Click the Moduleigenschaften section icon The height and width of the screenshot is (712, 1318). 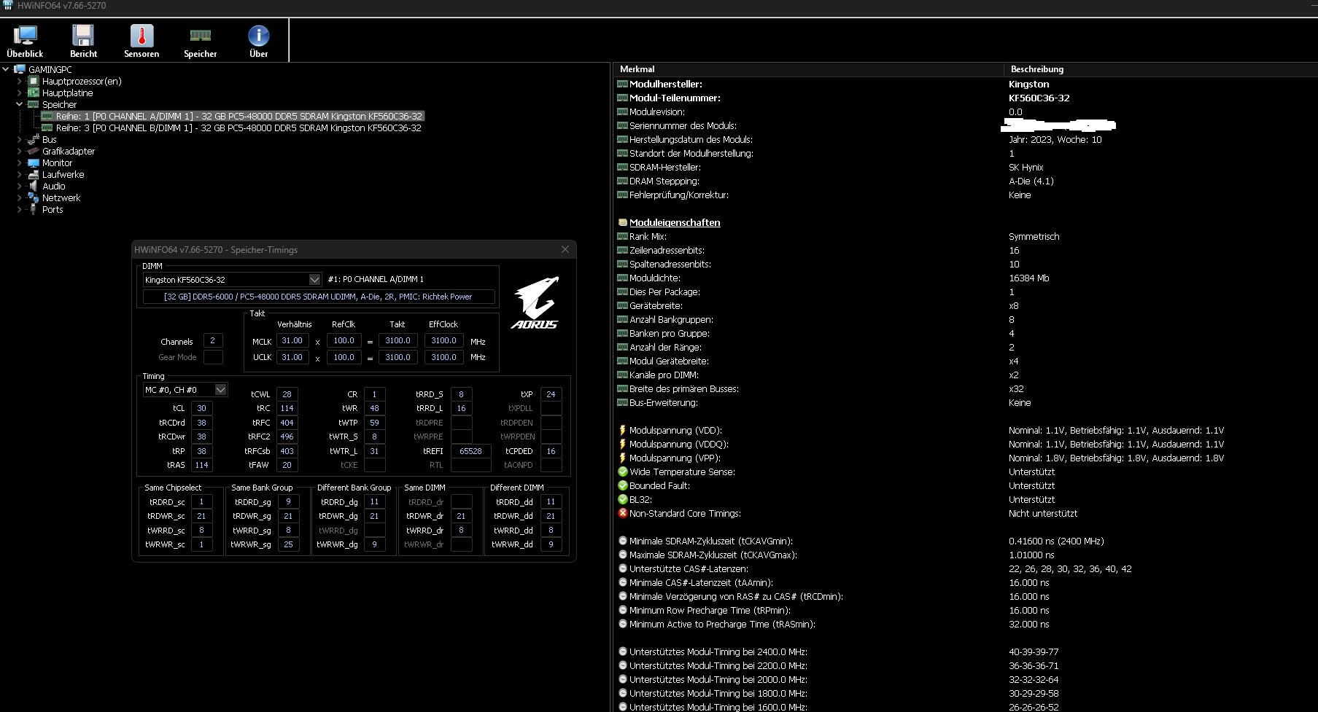tap(622, 222)
